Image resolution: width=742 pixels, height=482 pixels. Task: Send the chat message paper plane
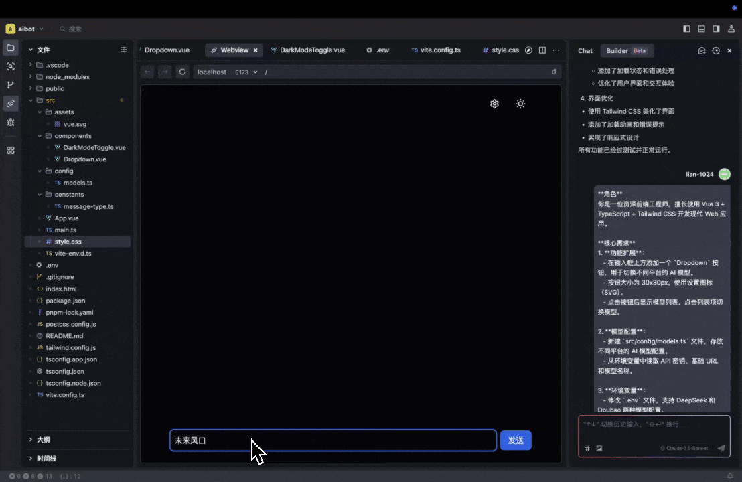(721, 448)
